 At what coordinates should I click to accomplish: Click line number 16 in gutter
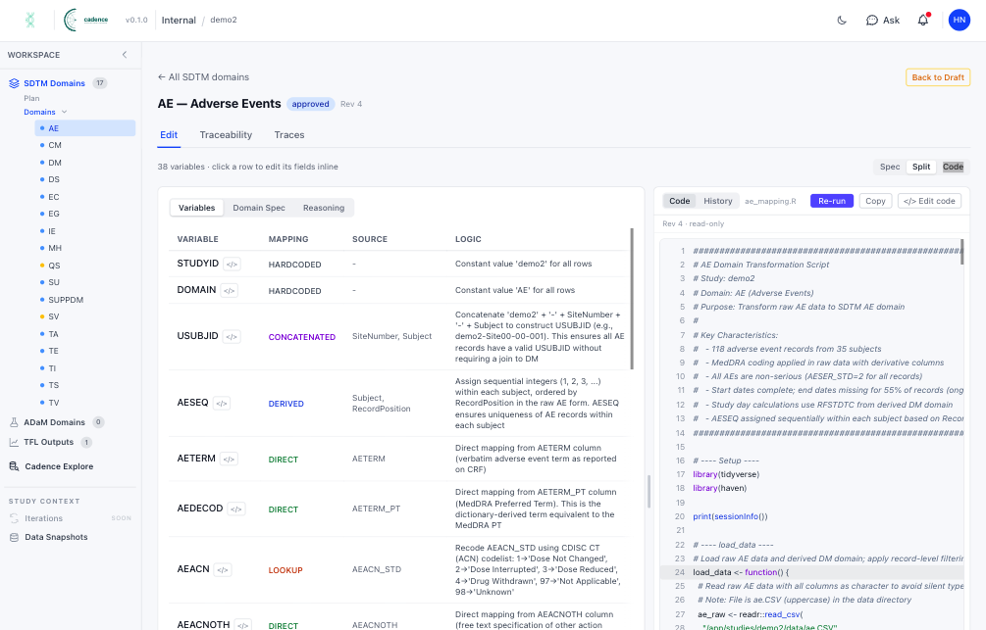[681, 460]
